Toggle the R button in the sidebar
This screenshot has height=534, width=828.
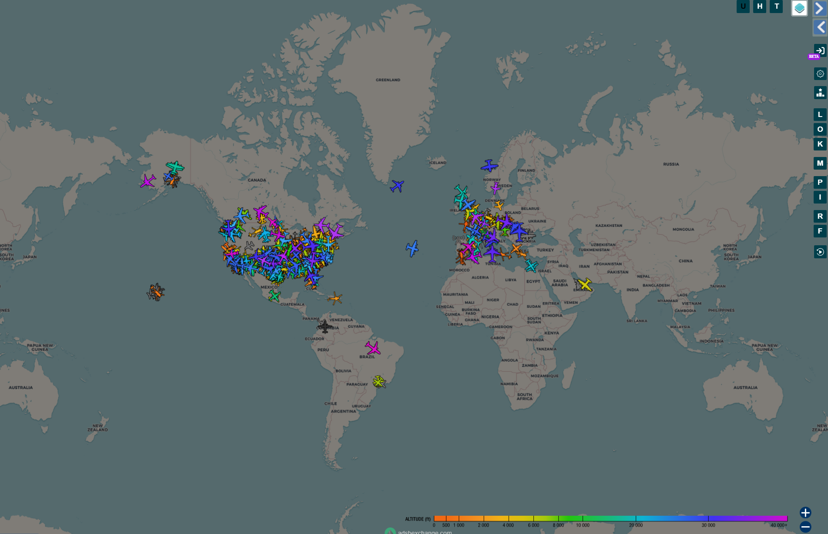pos(820,217)
